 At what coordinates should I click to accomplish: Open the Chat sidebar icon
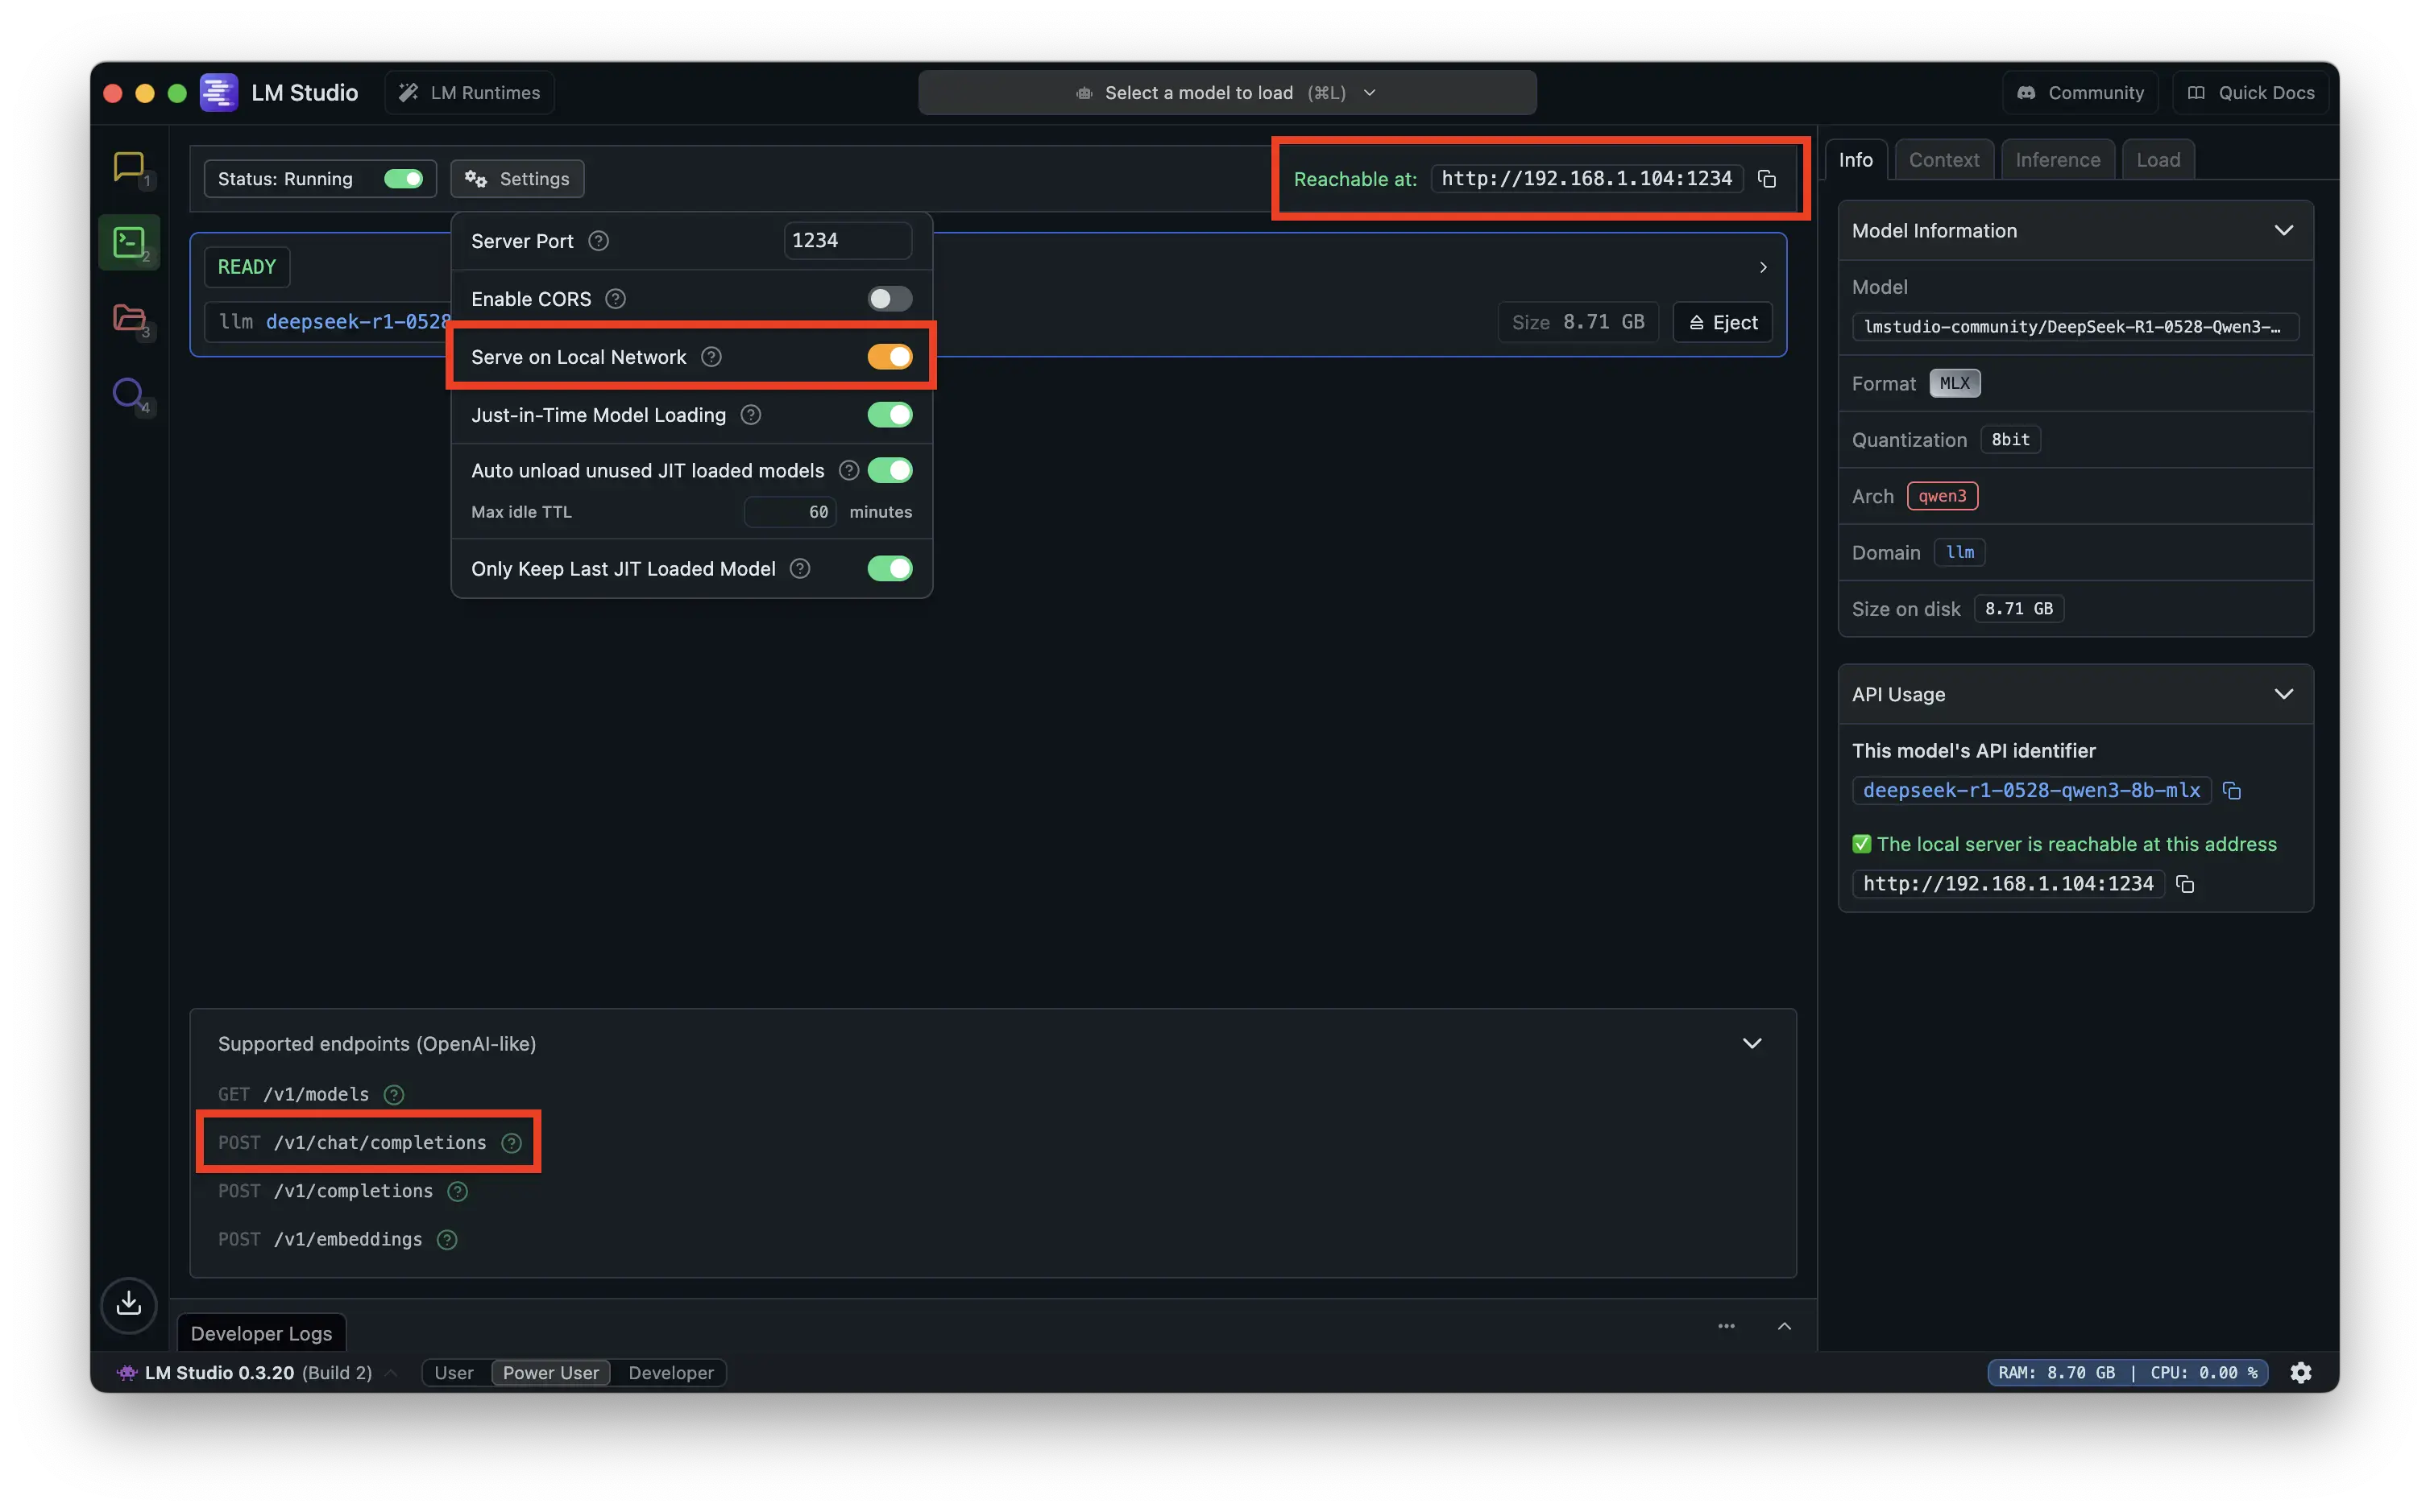pyautogui.click(x=129, y=167)
